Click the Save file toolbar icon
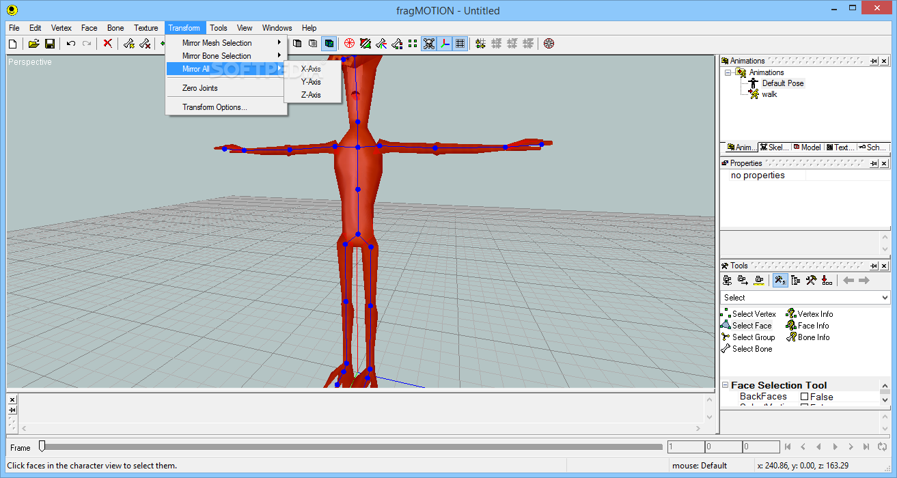 pos(50,44)
